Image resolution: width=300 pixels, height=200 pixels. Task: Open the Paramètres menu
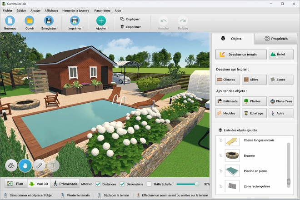point(102,11)
